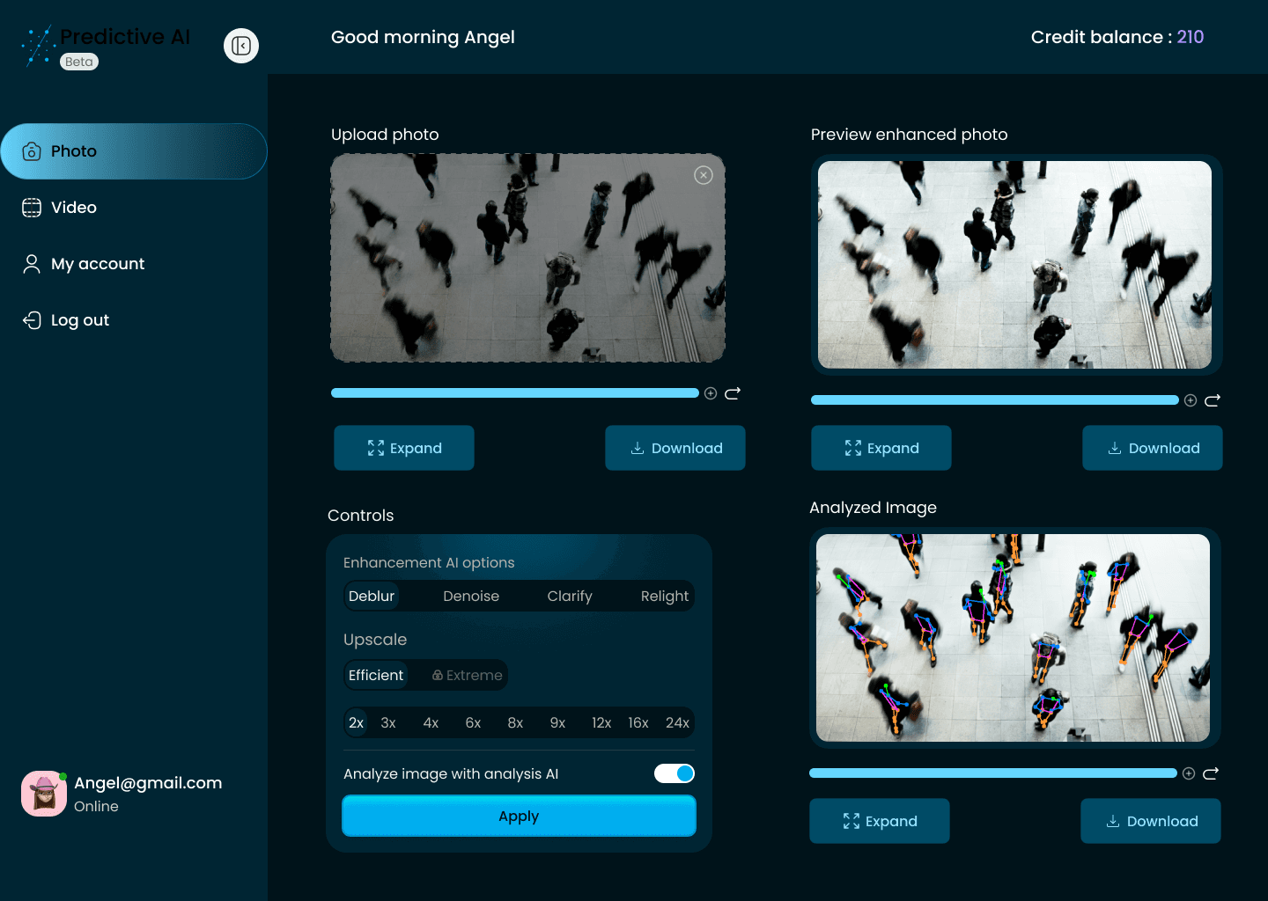The width and height of the screenshot is (1268, 901).
Task: Select the Photo camera icon in sidebar
Action: pyautogui.click(x=32, y=150)
